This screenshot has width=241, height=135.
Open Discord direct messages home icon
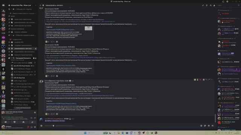3,5
